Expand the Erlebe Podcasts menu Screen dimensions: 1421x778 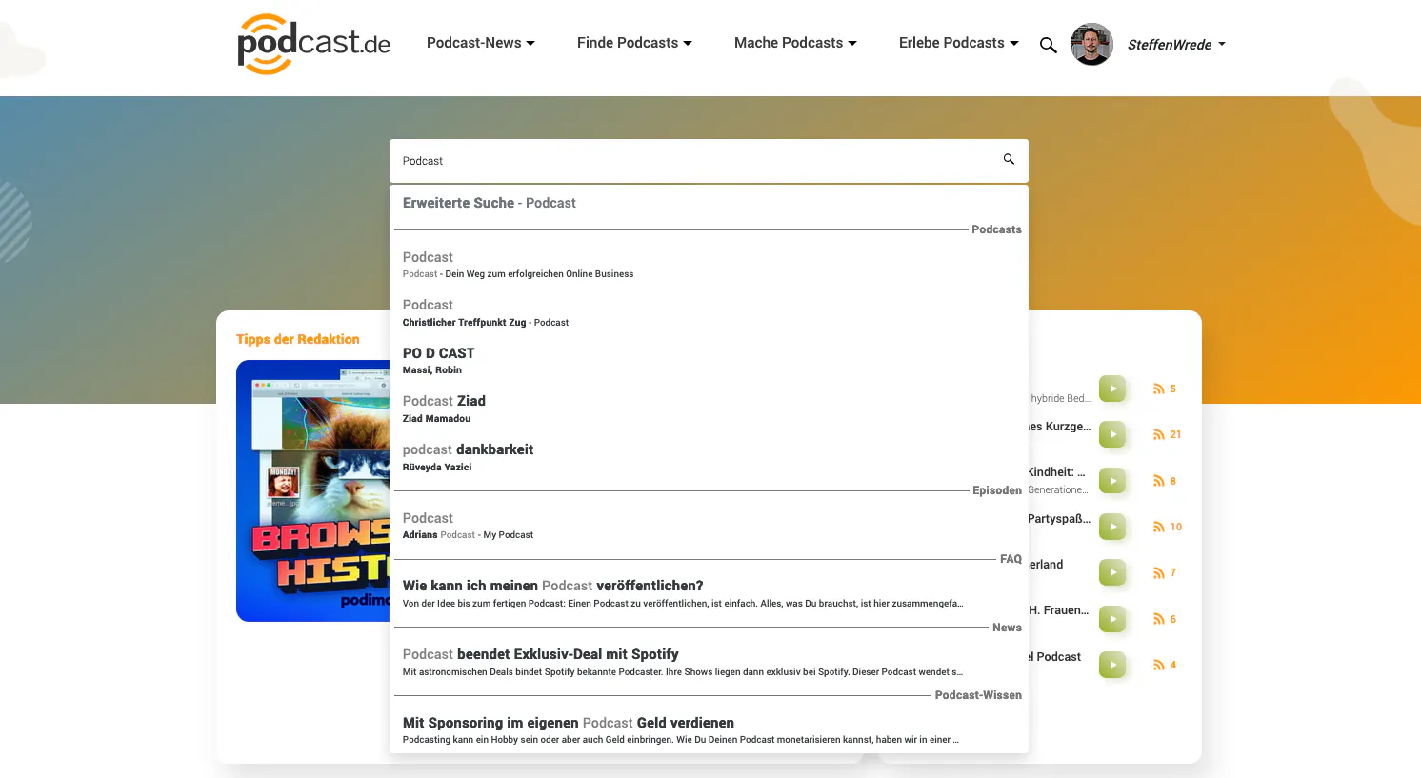[958, 43]
